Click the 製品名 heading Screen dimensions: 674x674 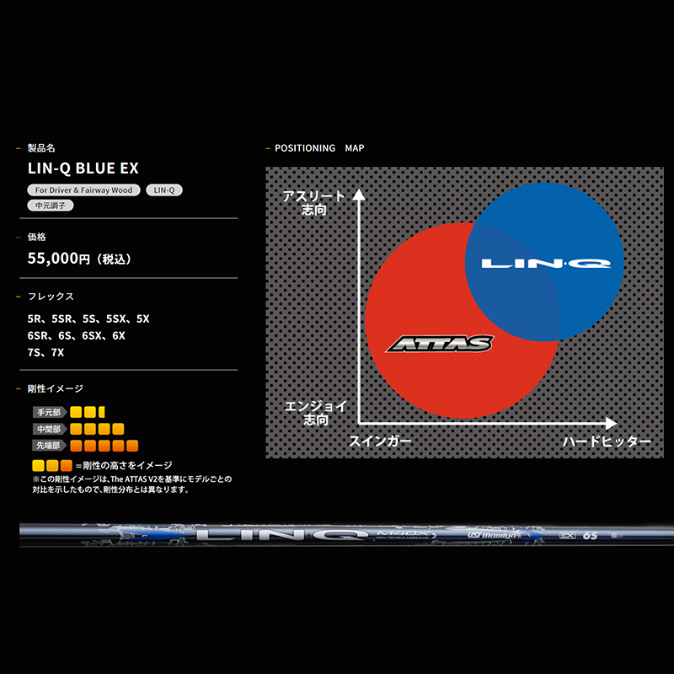pyautogui.click(x=41, y=148)
